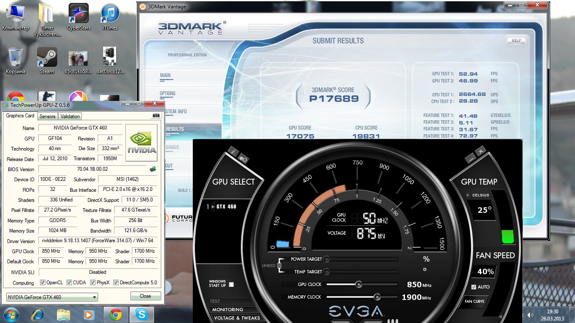Toggle the OpenCL checkbox in GPU-Z
Viewport: 575px width, 323px height.
coord(43,283)
